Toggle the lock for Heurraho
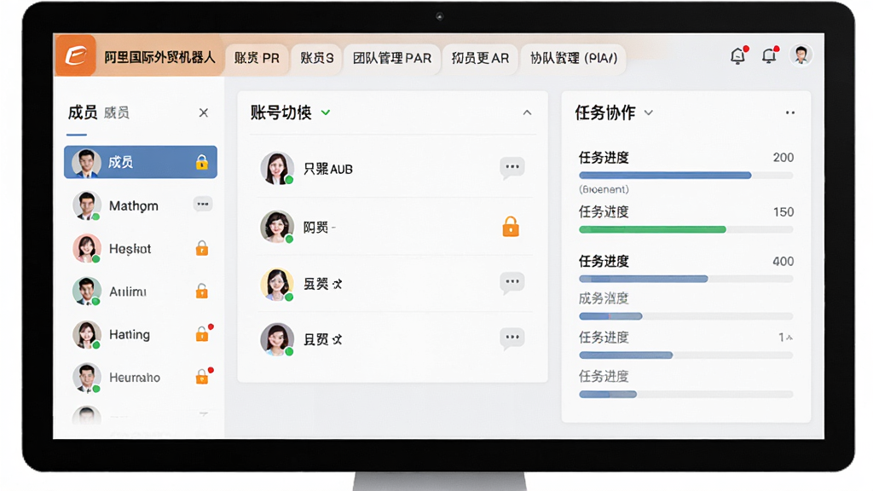 (x=201, y=377)
